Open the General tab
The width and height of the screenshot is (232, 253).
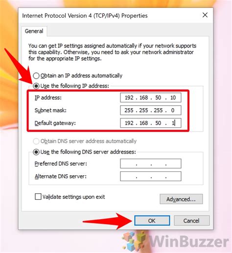point(34,31)
